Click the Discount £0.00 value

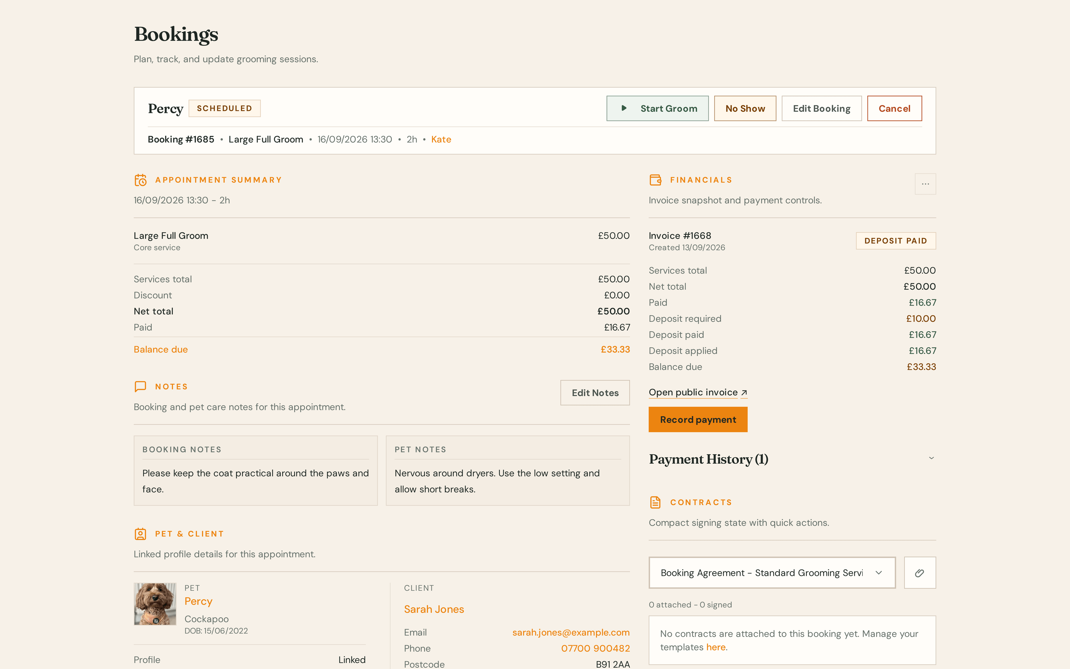point(616,295)
